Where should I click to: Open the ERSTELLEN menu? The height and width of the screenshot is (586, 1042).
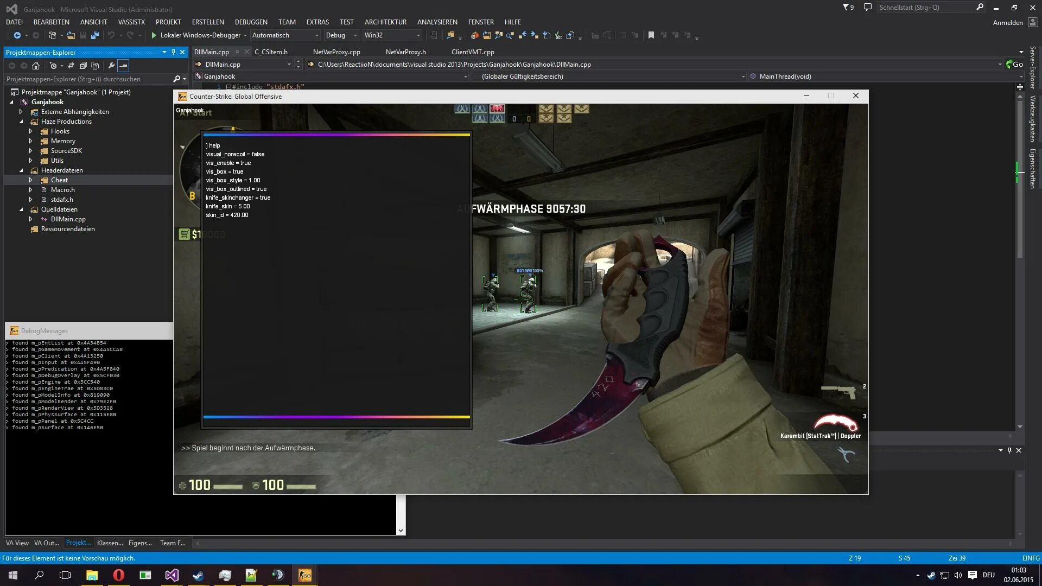point(208,22)
